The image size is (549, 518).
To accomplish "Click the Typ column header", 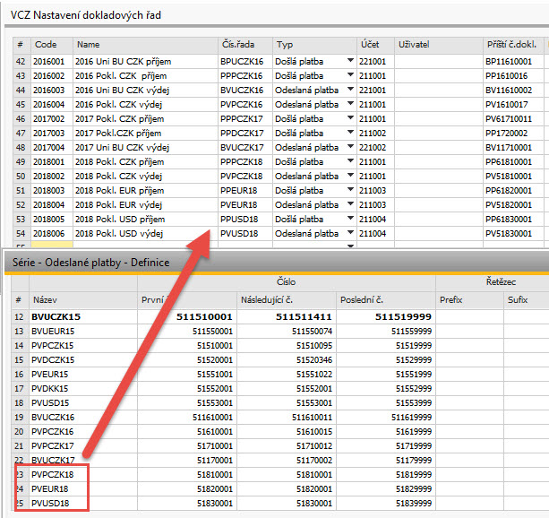I will (314, 45).
